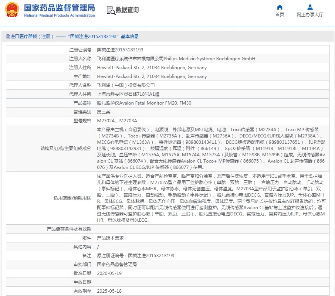Image resolution: width=335 pixels, height=296 pixels.
Task: Select registration number 国械注进20153183193 value
Action: [120, 50]
